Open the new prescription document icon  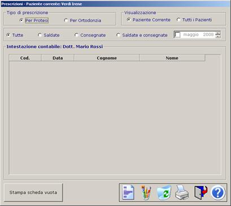(x=128, y=192)
